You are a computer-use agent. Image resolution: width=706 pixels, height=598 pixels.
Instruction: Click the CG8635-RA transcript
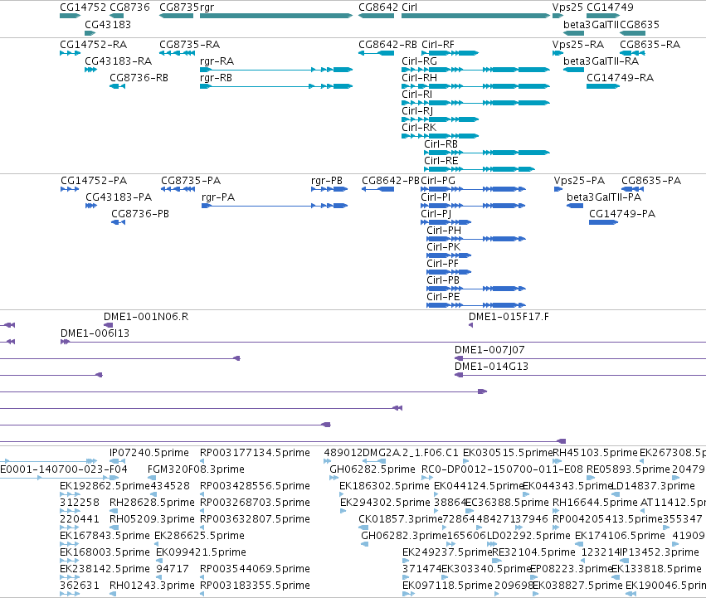click(633, 53)
